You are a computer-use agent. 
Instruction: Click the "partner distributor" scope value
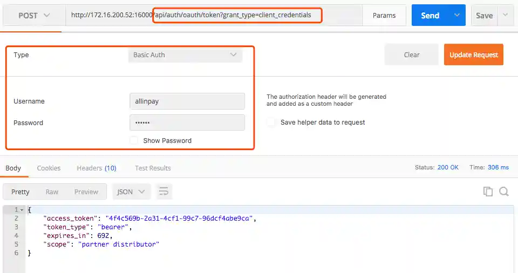tap(119, 244)
